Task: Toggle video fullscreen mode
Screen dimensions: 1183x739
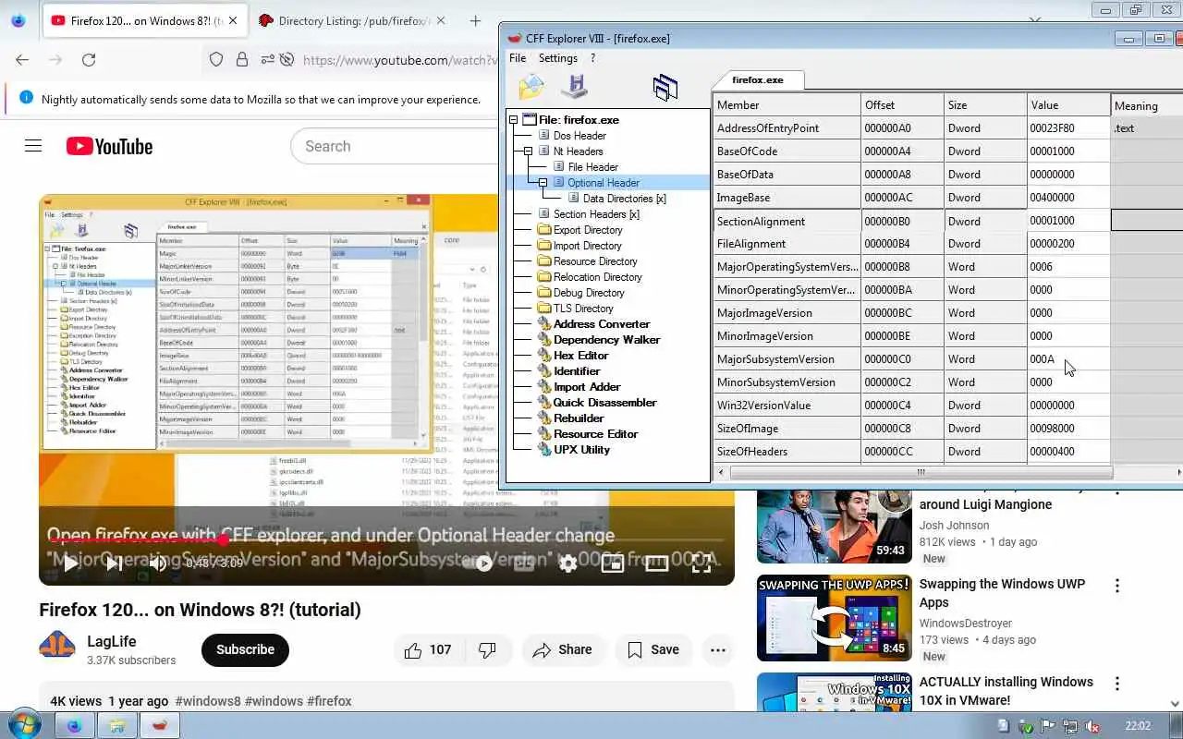Action: pos(701,563)
